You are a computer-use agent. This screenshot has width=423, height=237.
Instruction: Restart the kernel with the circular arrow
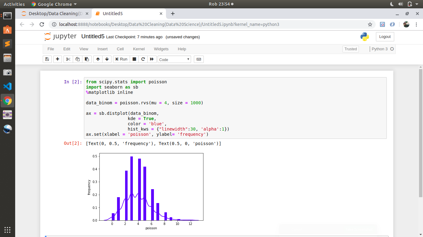143,59
